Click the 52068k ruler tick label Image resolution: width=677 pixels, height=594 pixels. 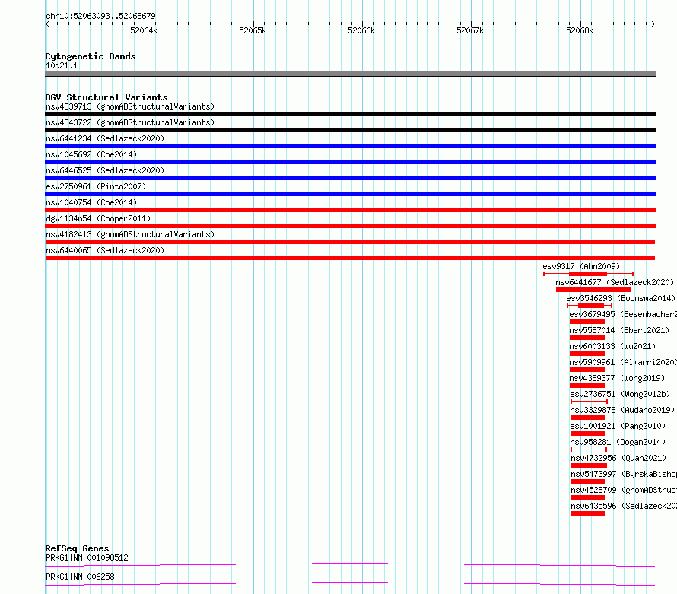(x=580, y=30)
